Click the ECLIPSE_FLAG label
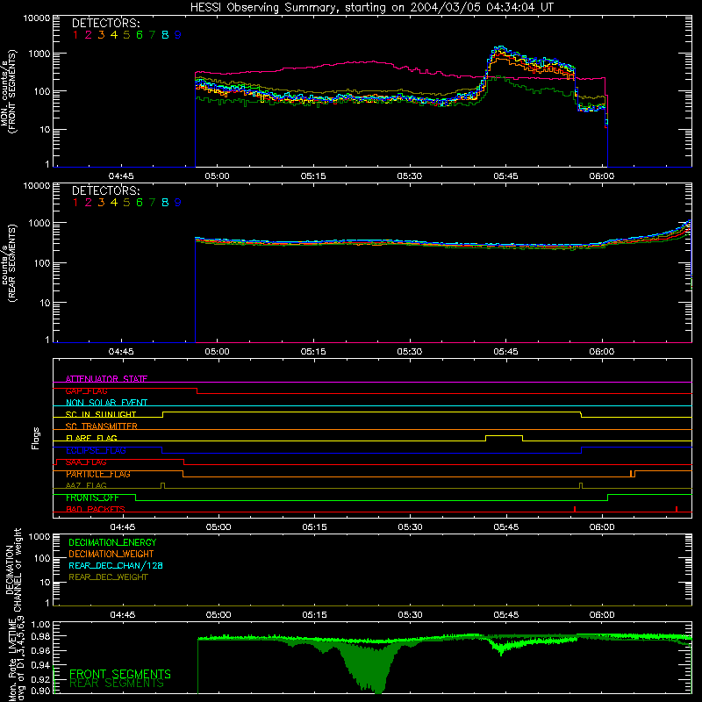The width and height of the screenshot is (702, 702). click(x=96, y=450)
